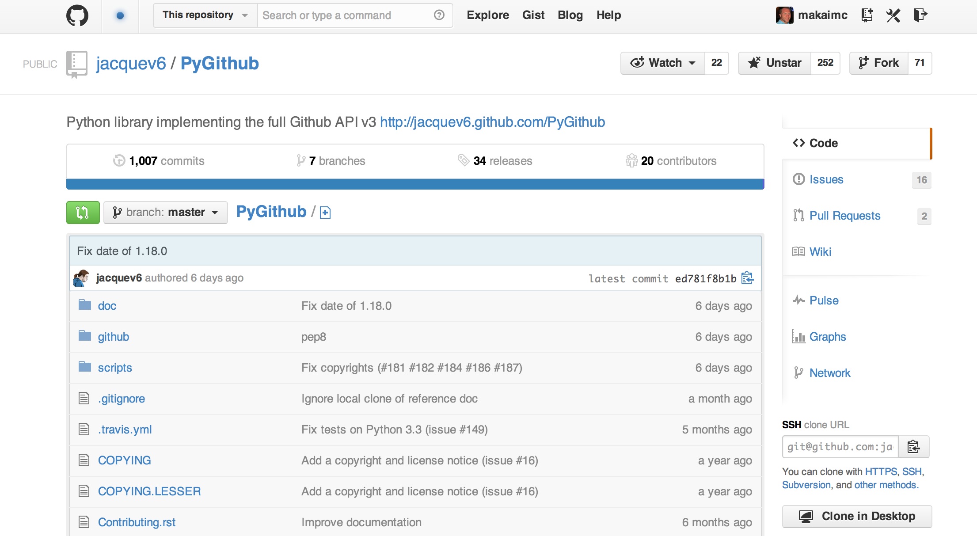
Task: Click the search help question-mark icon
Action: (439, 15)
